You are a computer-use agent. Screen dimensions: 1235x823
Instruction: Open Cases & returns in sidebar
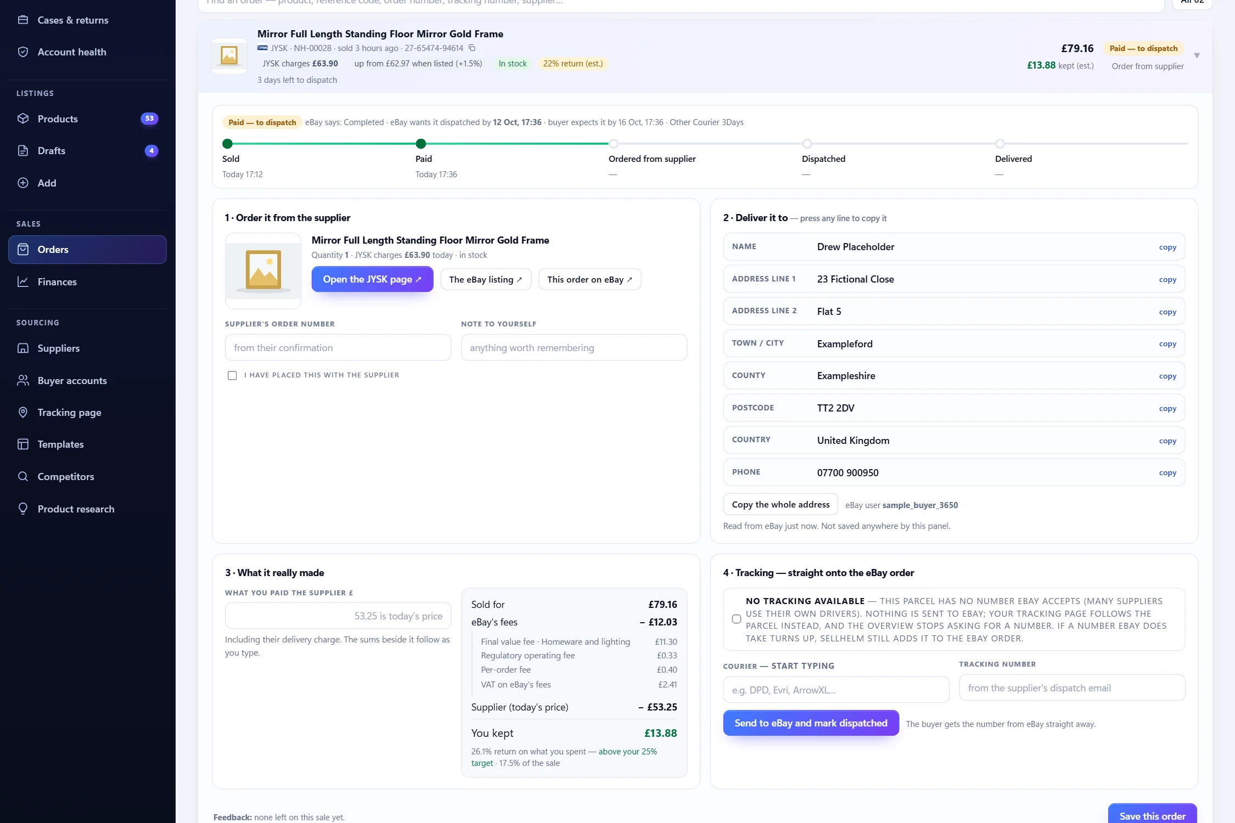pos(87,20)
